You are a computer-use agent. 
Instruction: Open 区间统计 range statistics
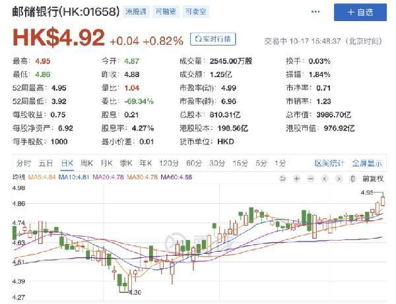pyautogui.click(x=329, y=164)
